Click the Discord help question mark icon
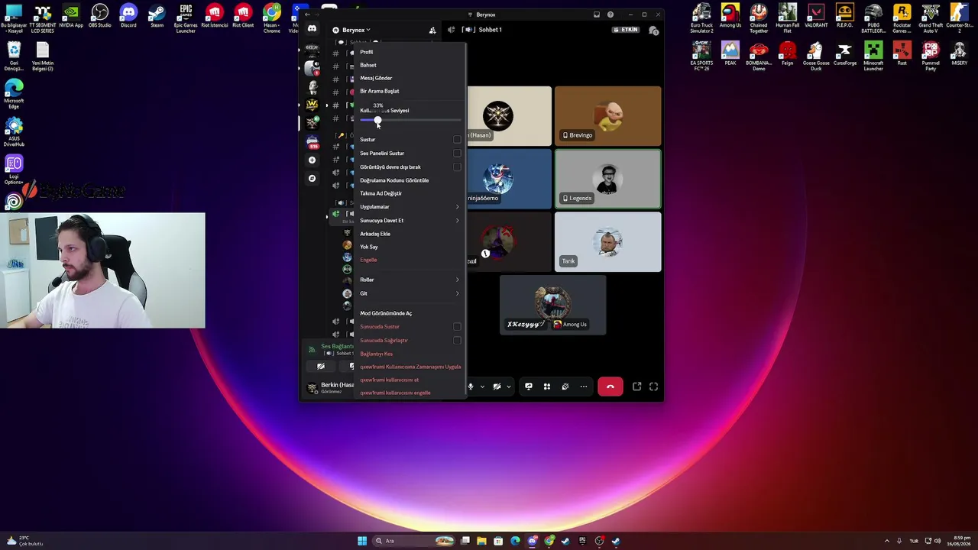 pos(610,15)
